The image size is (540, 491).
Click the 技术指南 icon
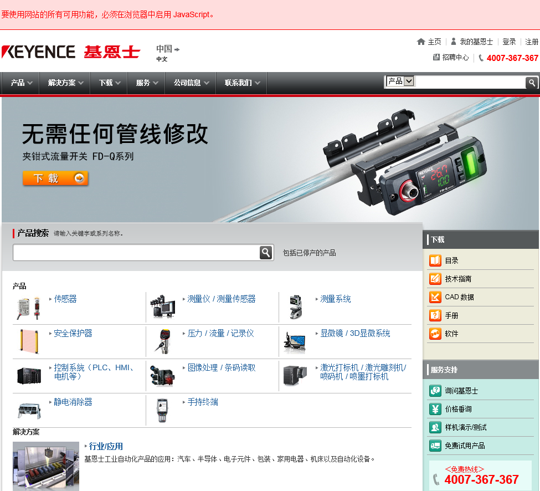435,279
